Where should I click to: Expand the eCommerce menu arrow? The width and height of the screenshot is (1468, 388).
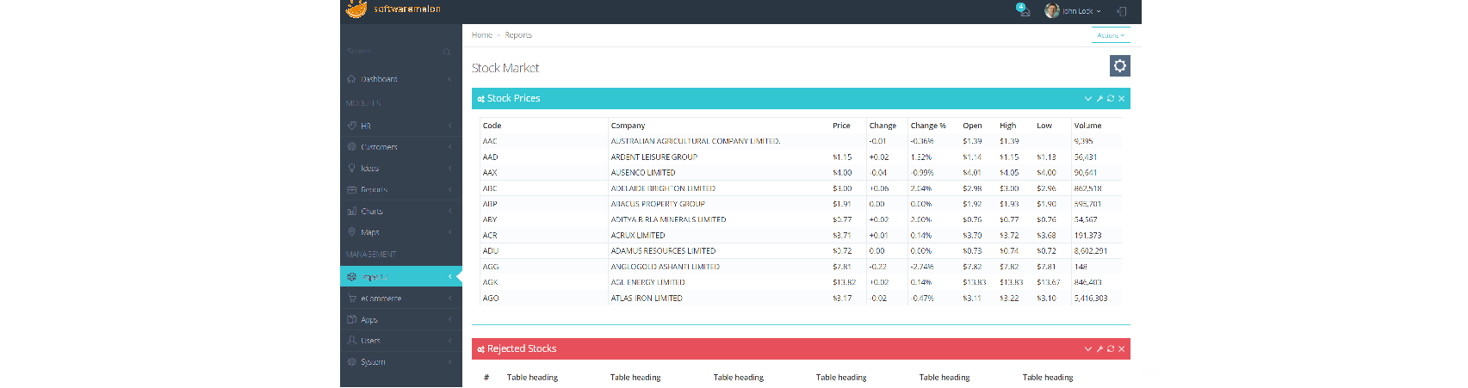pyautogui.click(x=449, y=299)
